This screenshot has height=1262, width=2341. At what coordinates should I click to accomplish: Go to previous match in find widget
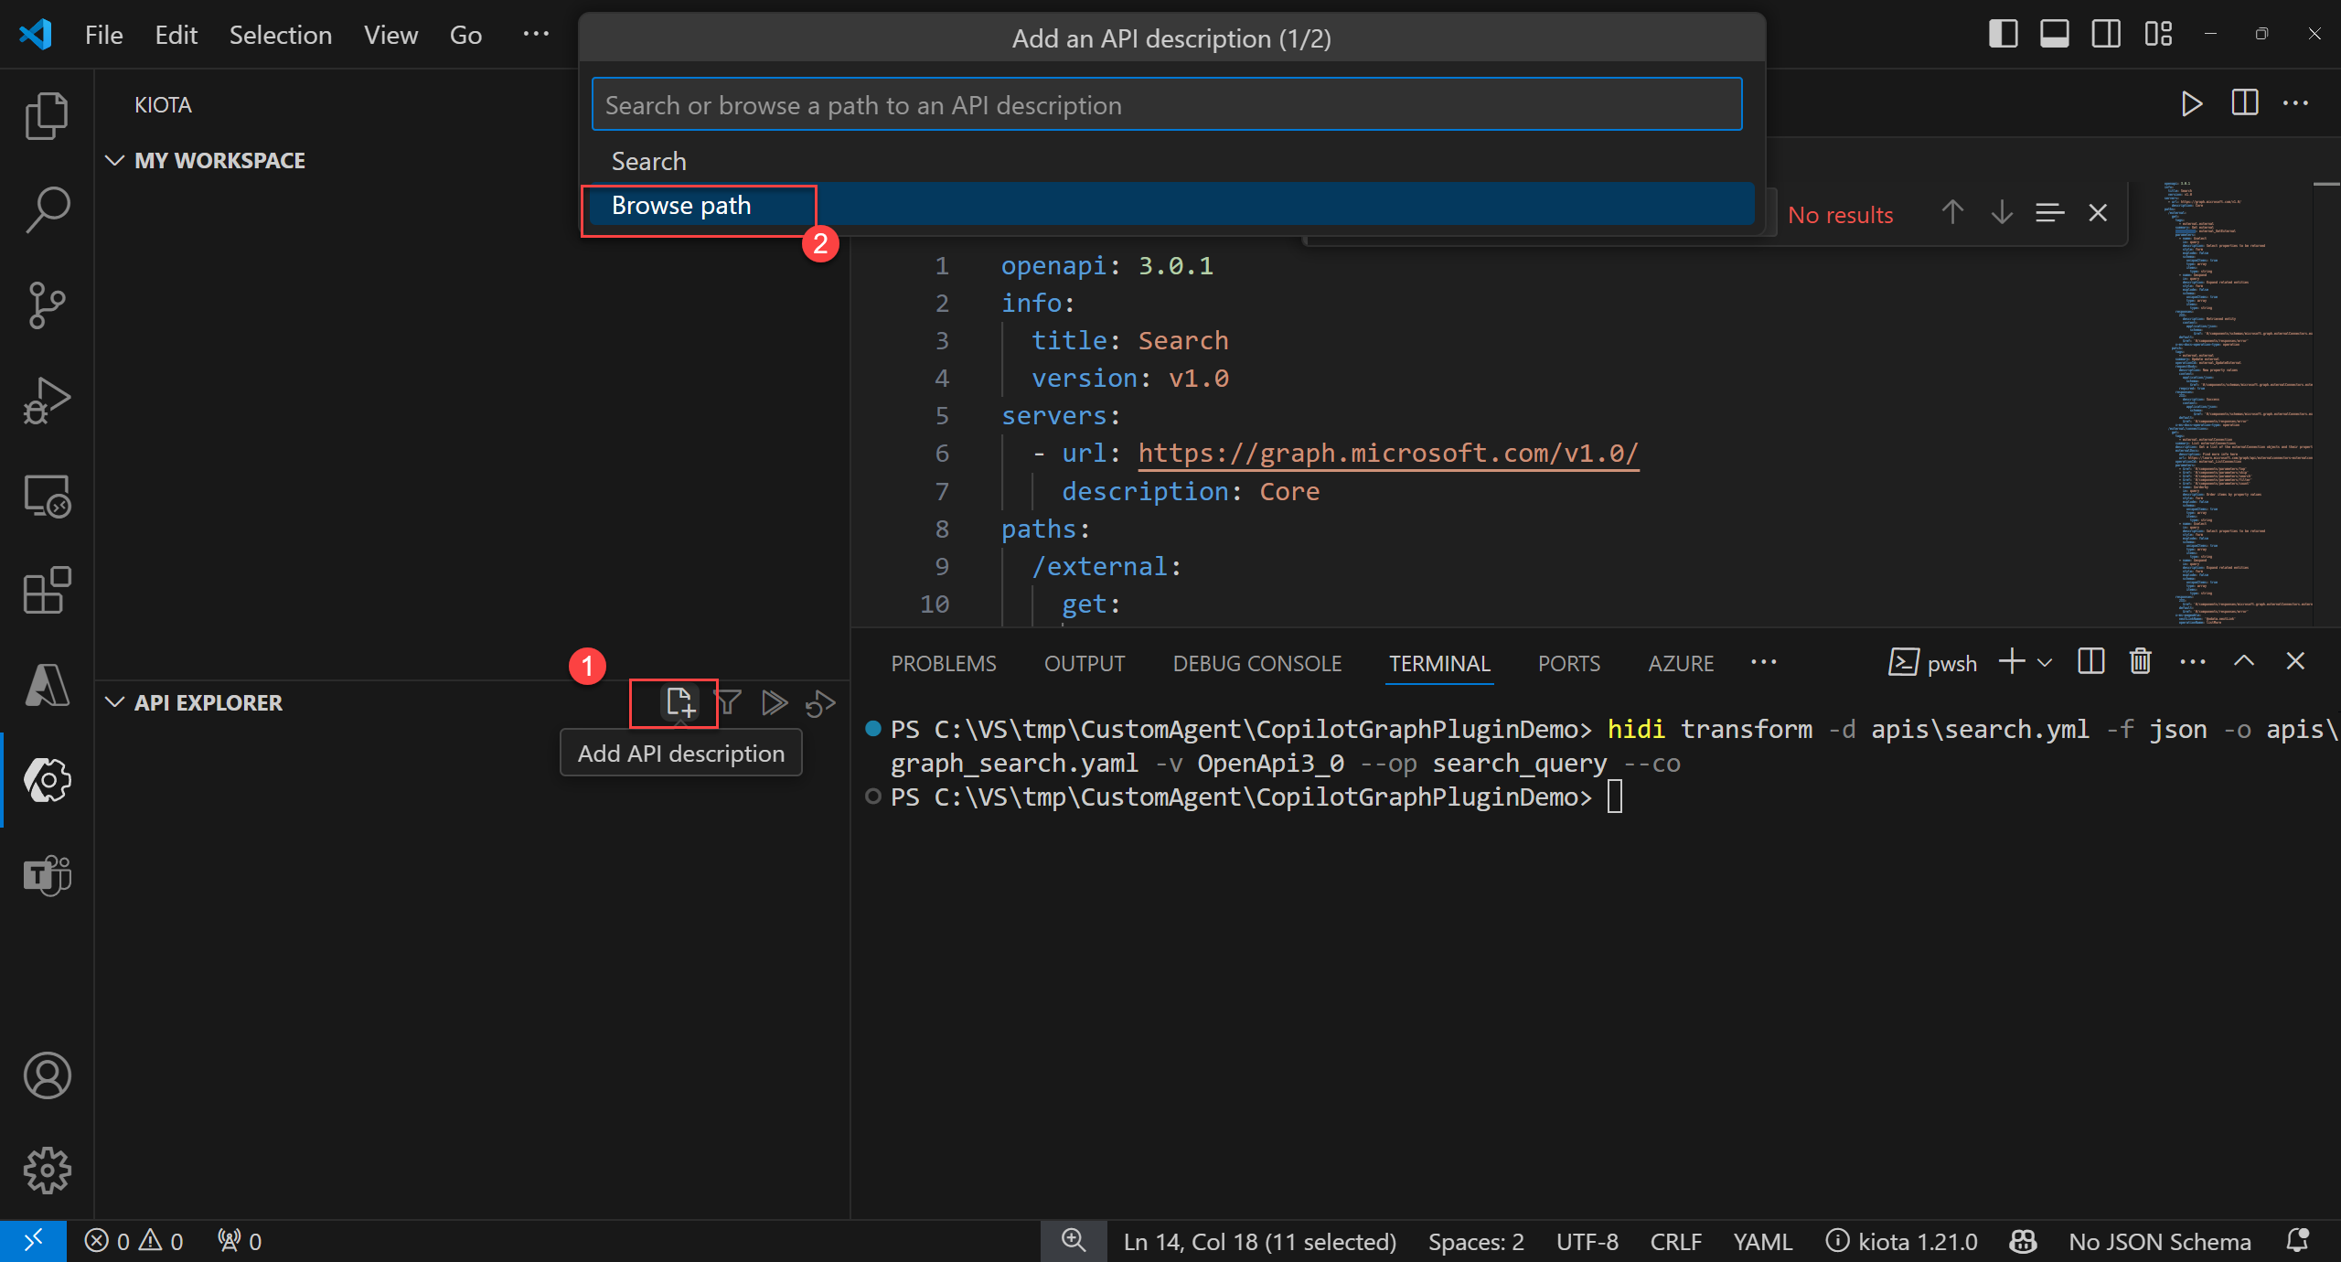pos(1952,213)
